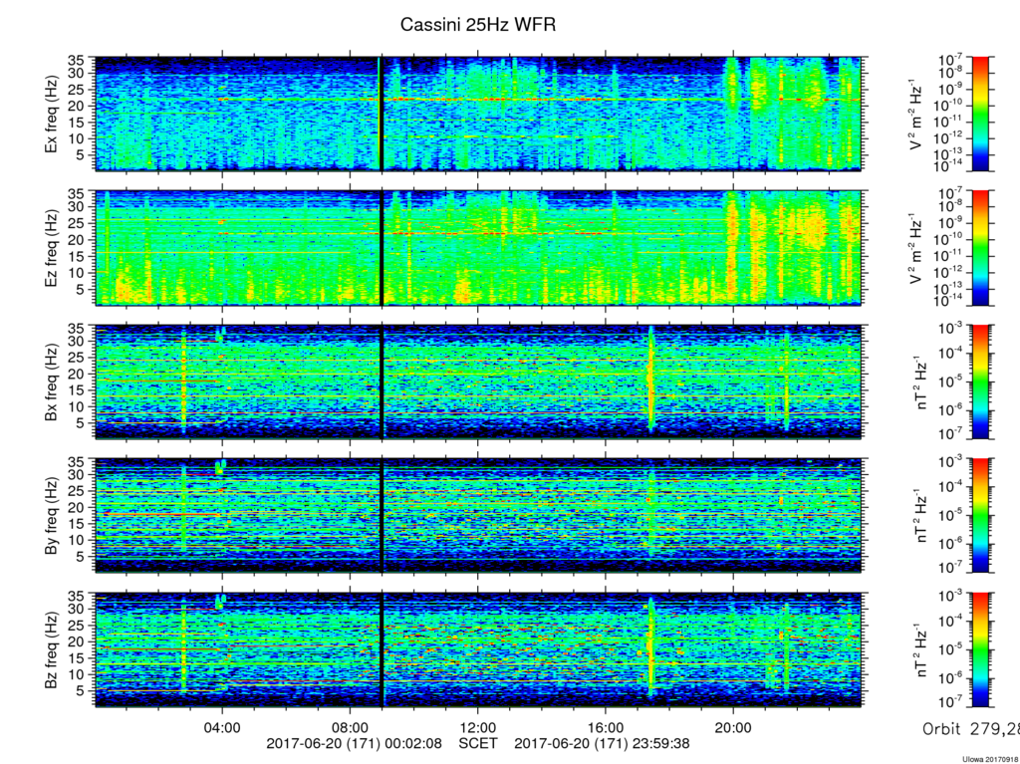Select the Ez freq spectrogram panel

(478, 248)
